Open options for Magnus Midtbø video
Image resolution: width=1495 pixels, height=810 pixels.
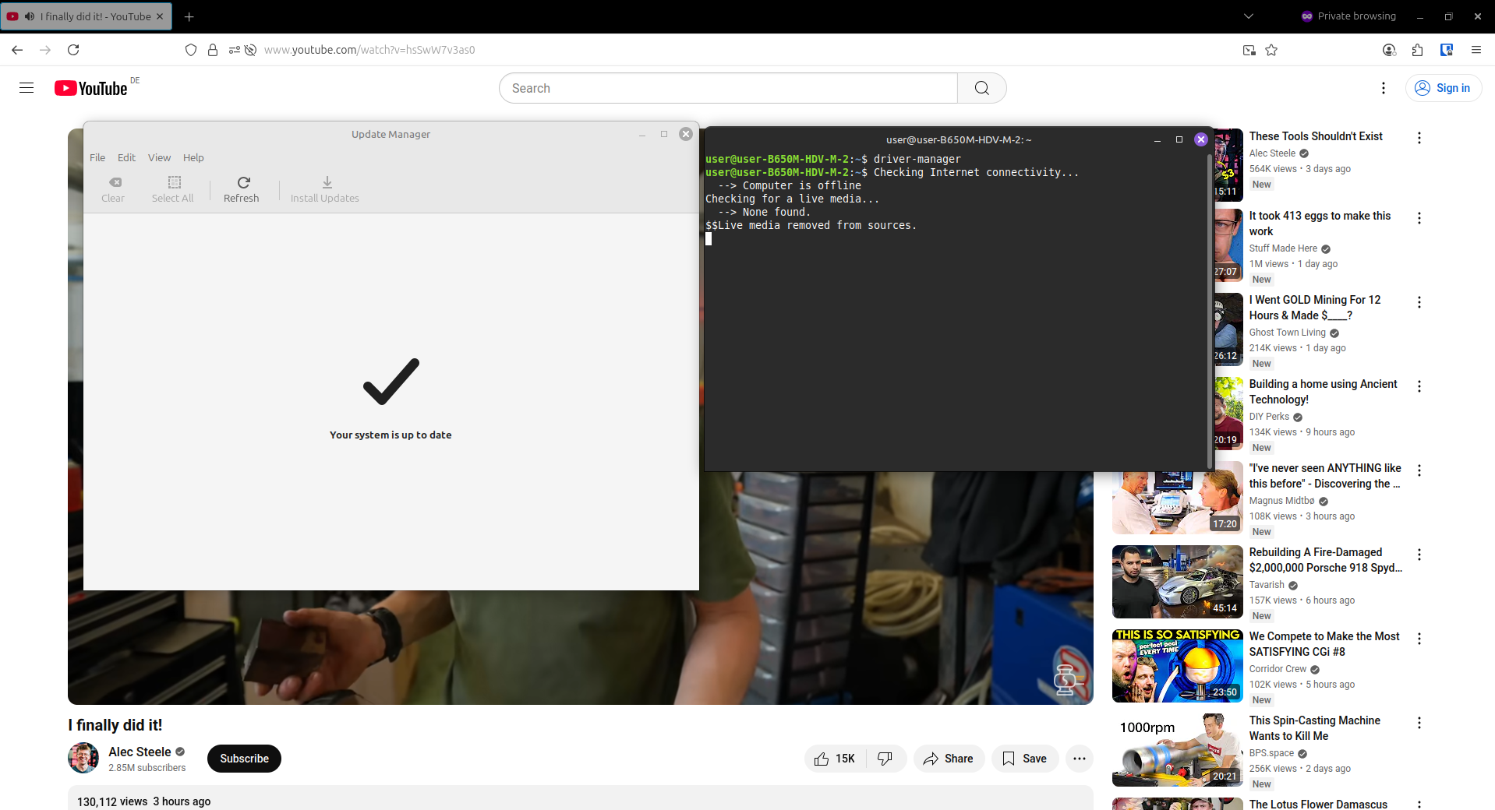[x=1419, y=470]
